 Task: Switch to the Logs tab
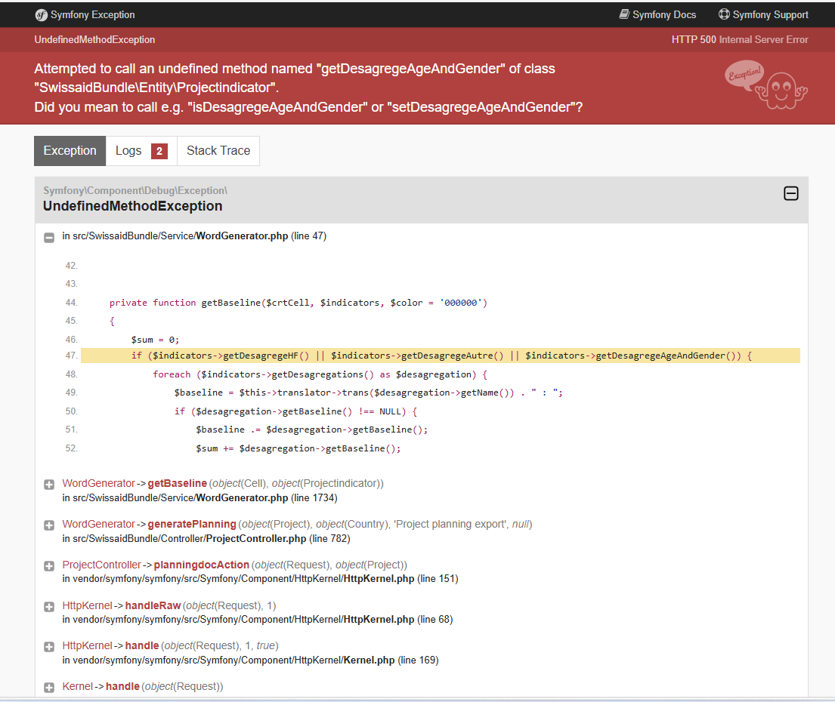click(x=141, y=151)
